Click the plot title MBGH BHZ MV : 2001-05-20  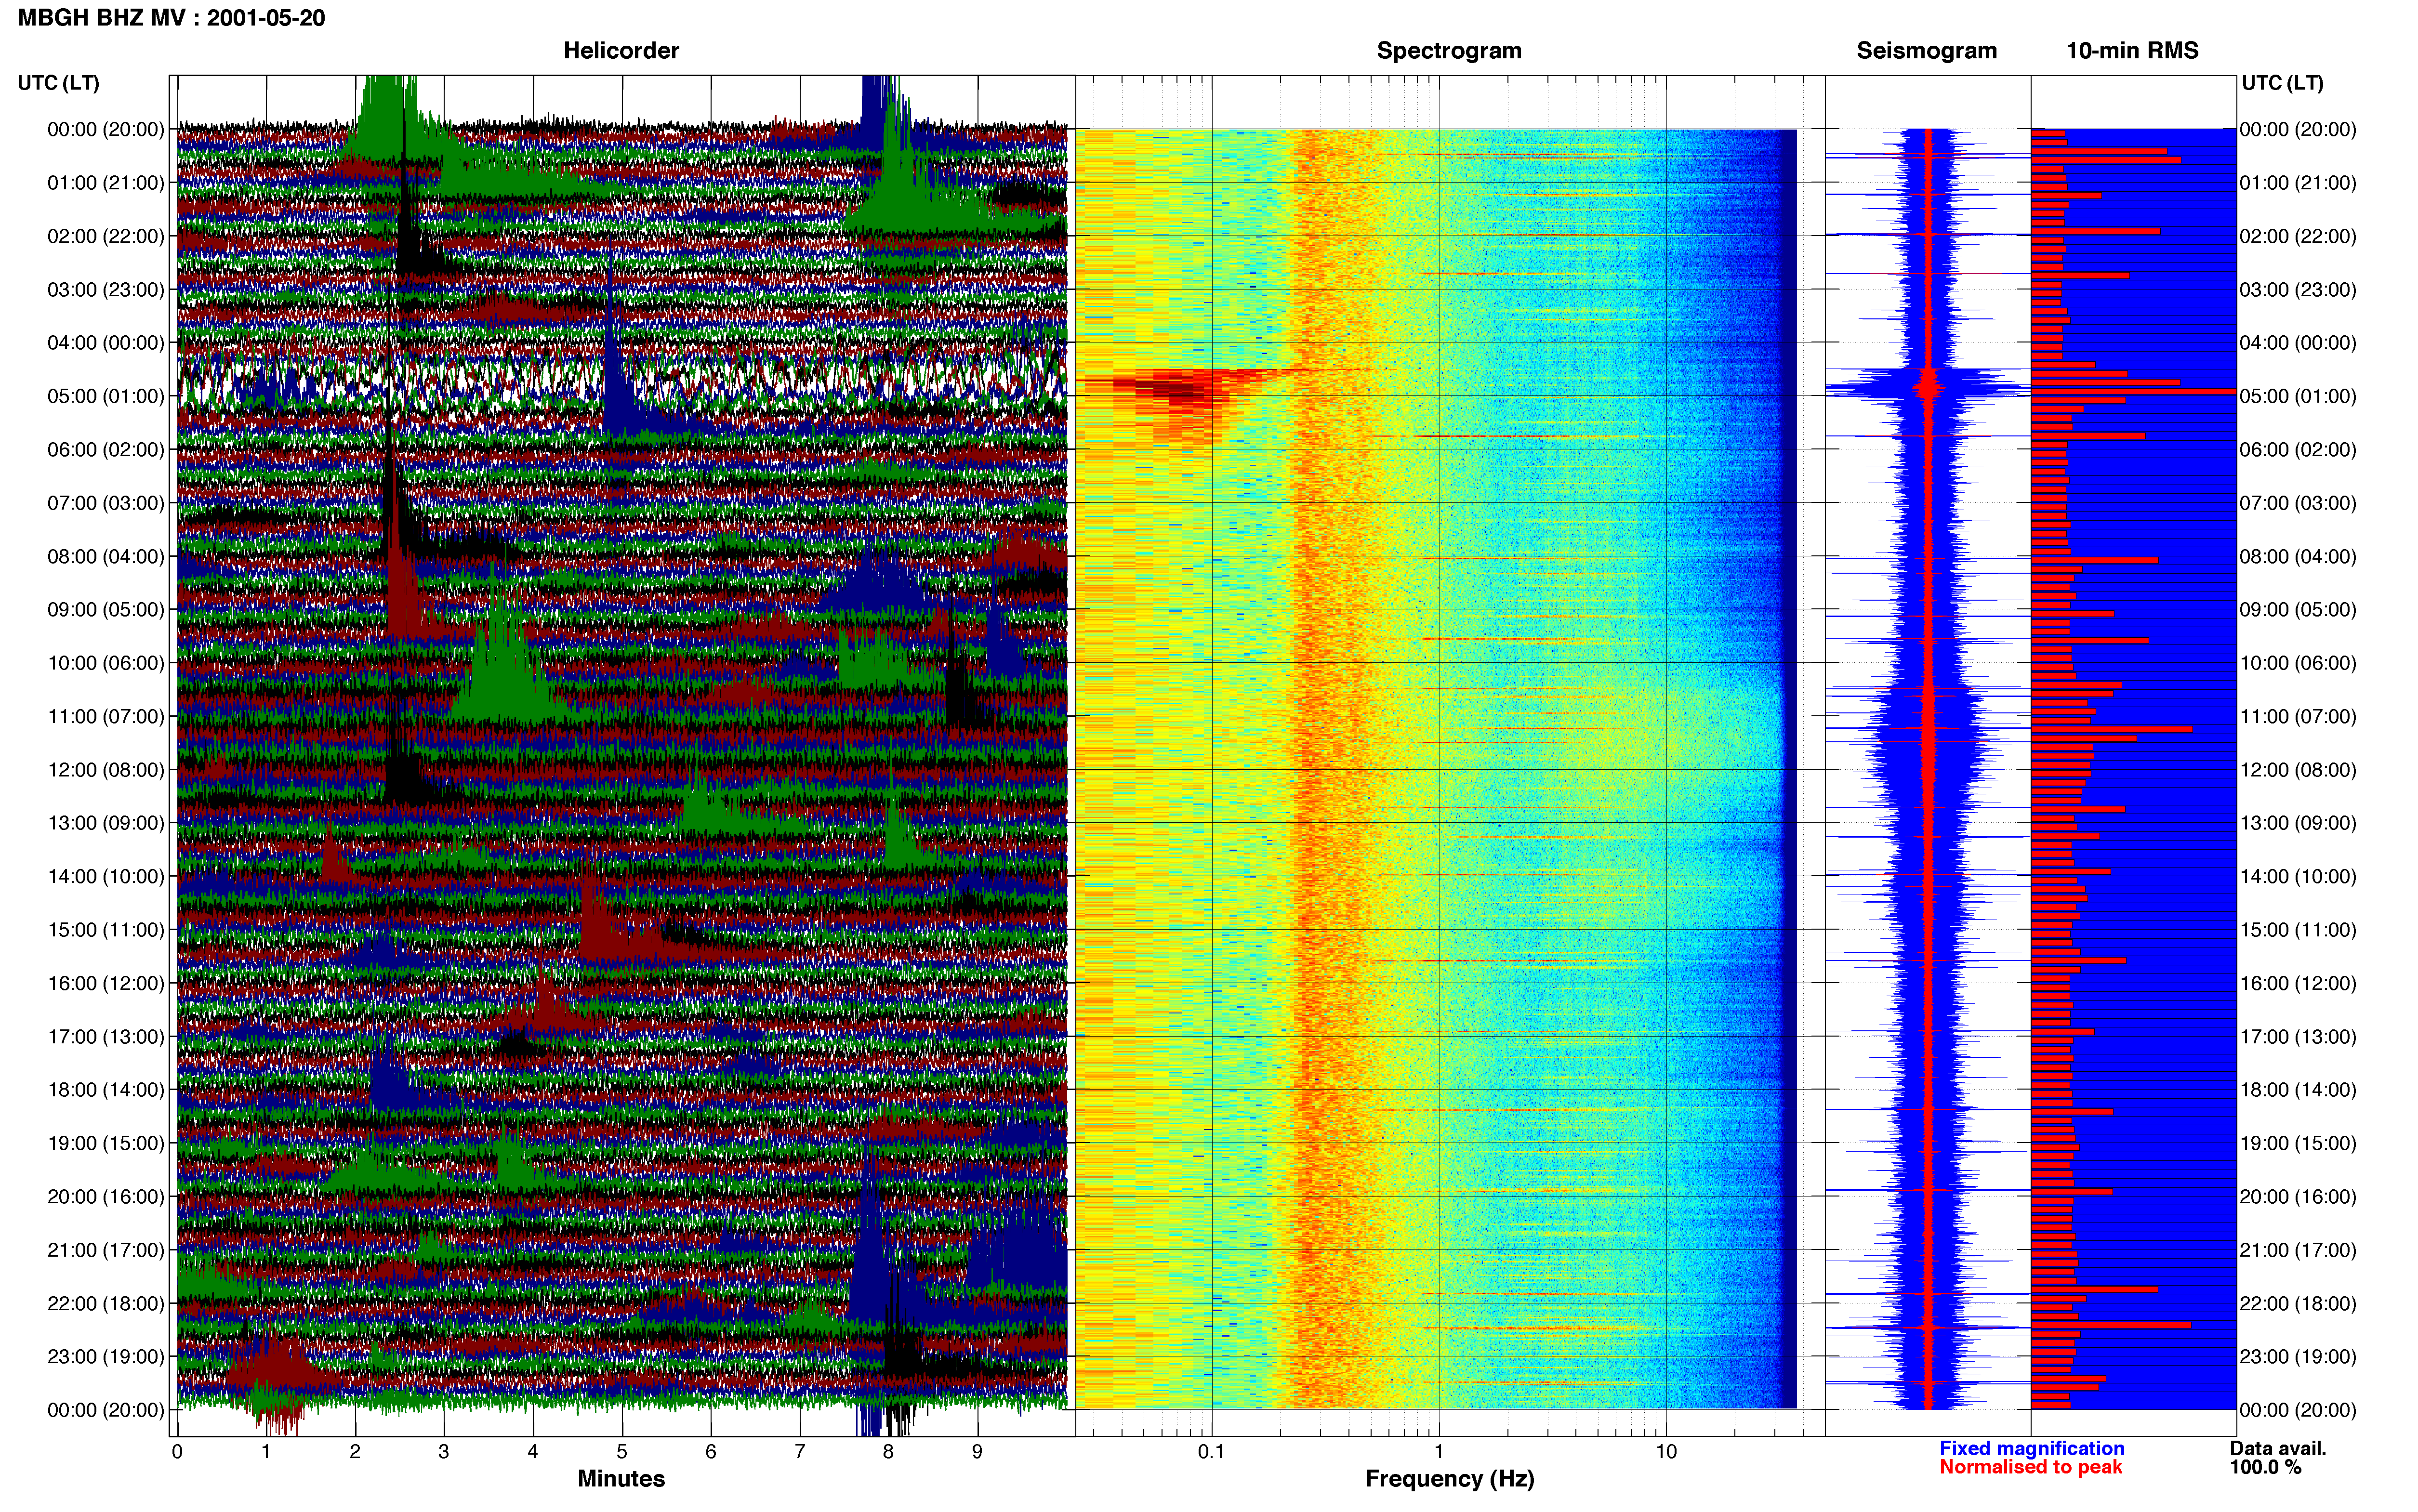(171, 18)
